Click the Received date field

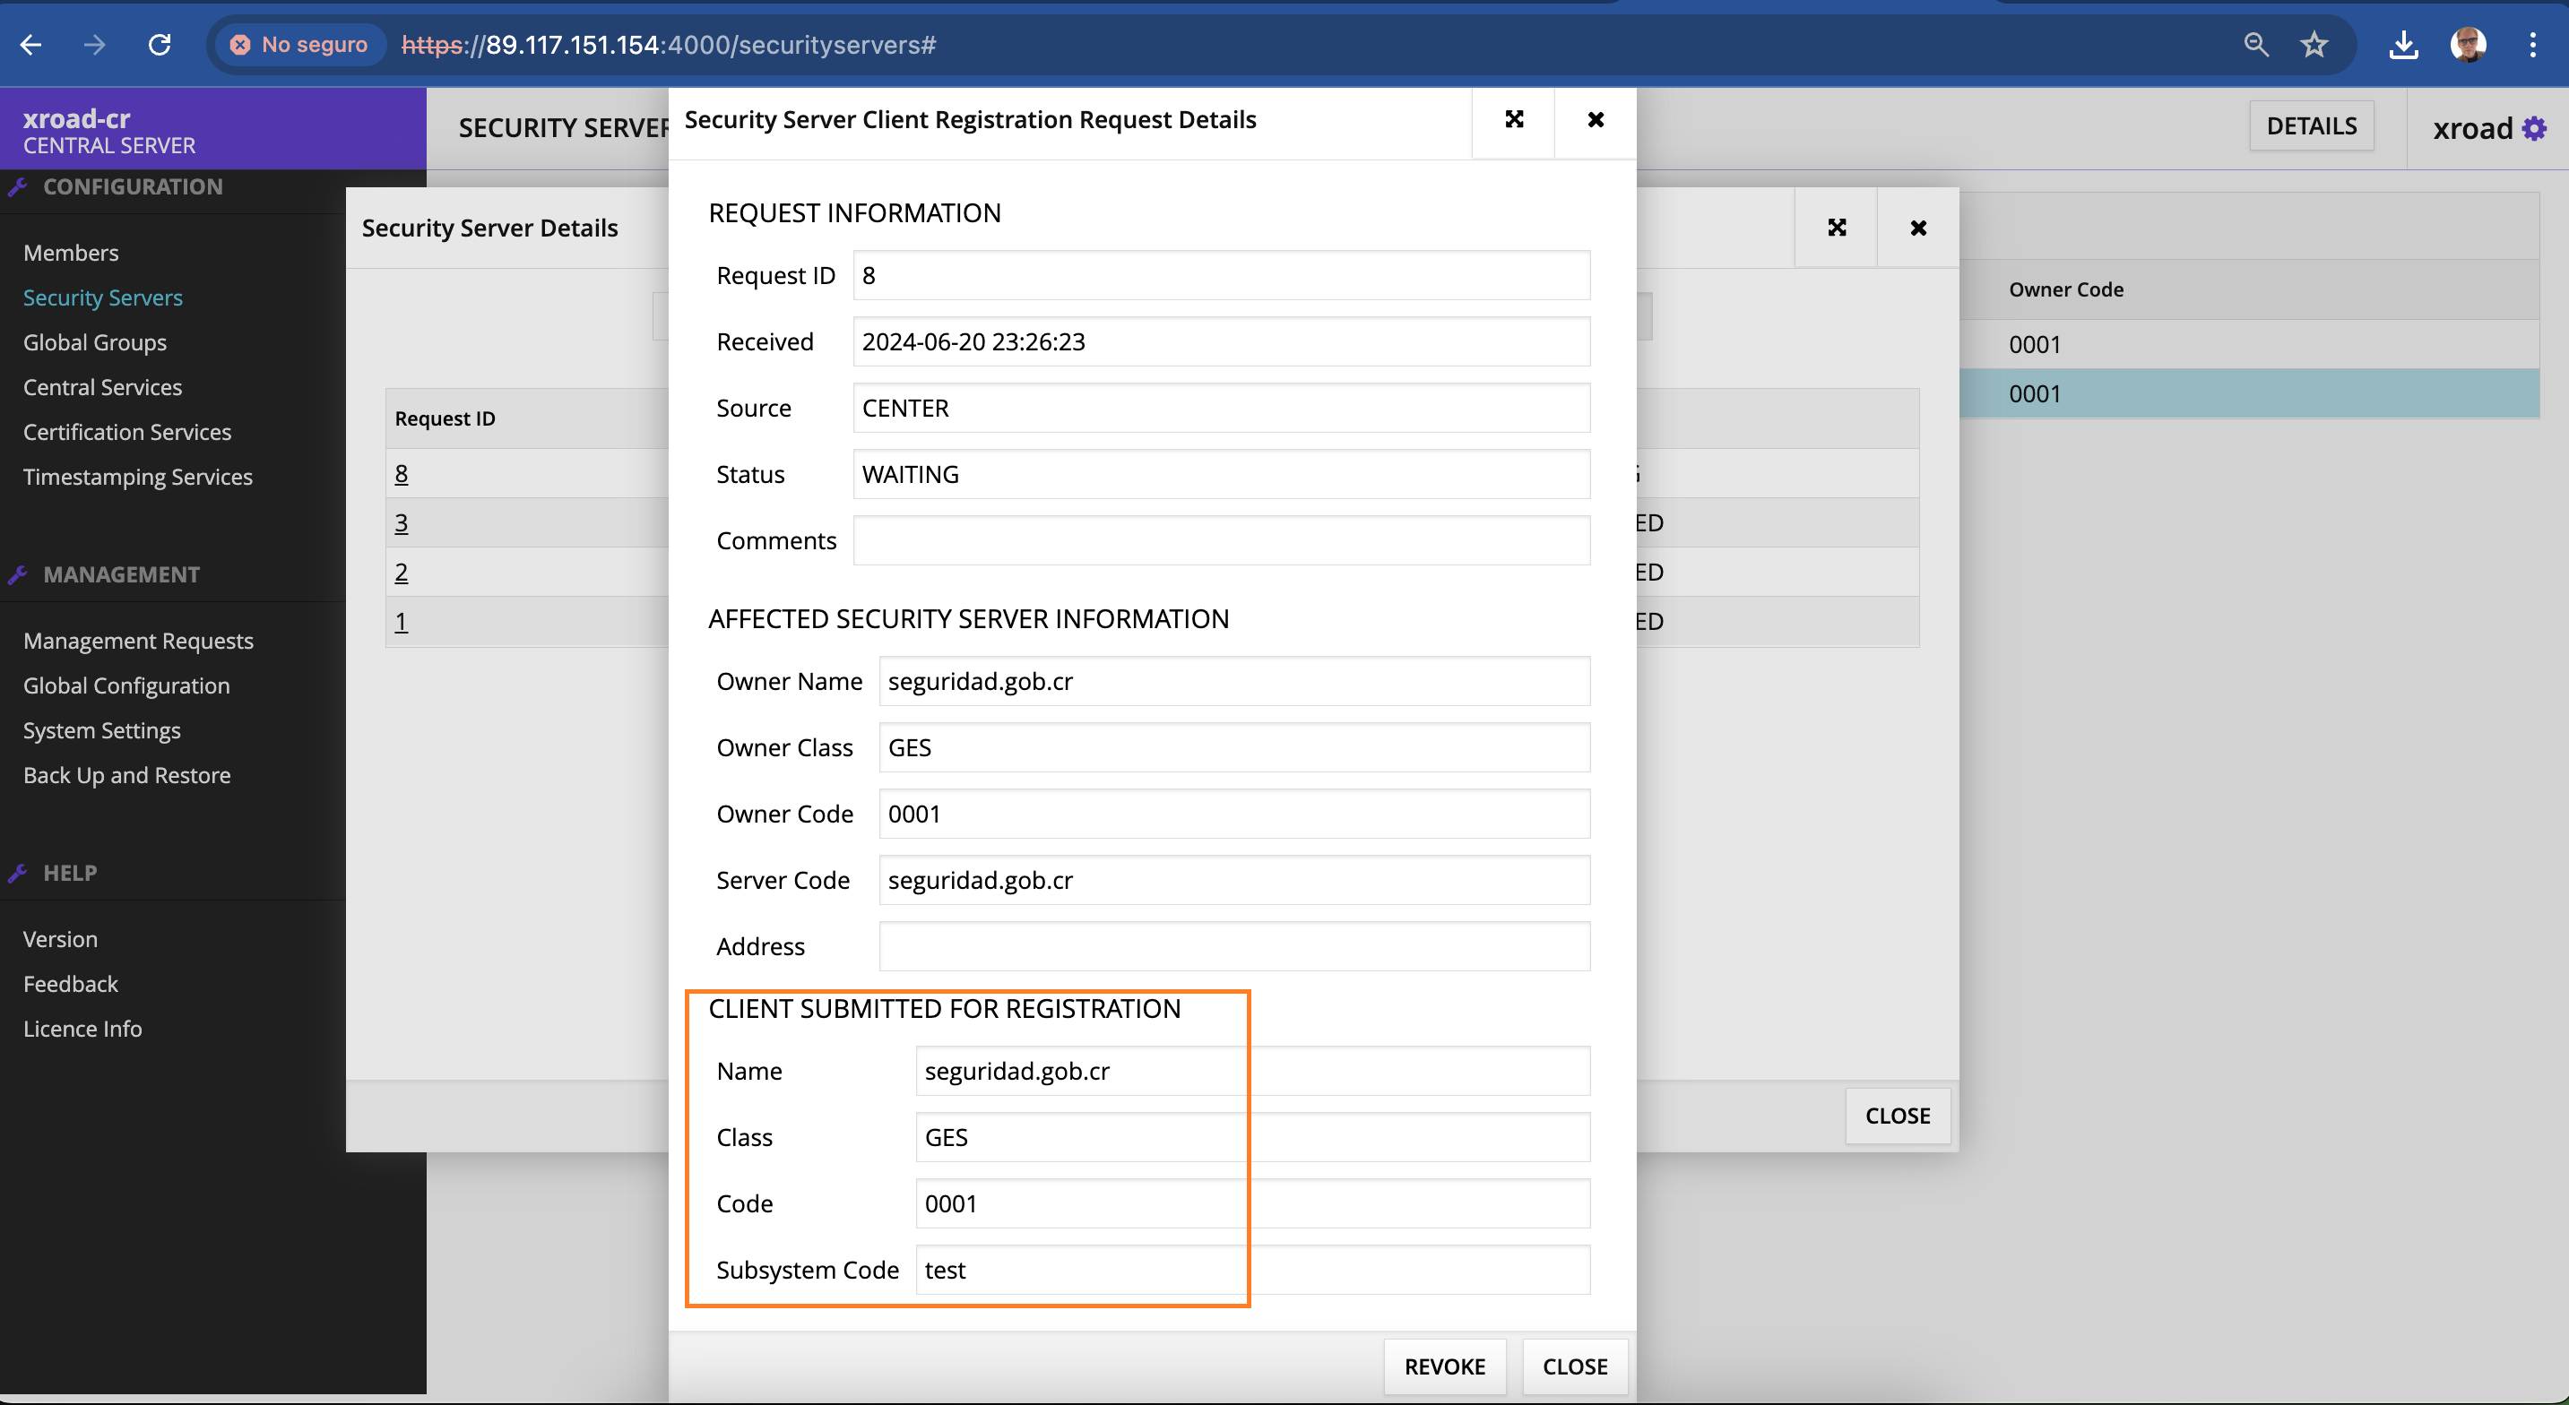[1222, 342]
